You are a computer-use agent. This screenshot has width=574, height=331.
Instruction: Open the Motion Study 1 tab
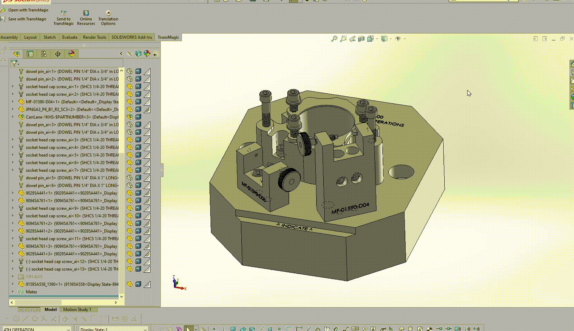click(x=77, y=310)
